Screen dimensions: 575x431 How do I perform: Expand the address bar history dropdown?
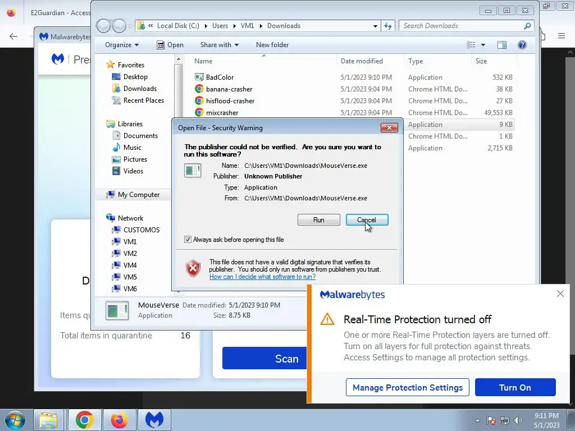tap(375, 26)
